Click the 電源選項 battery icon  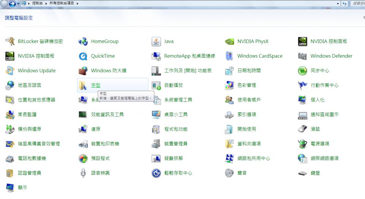pyautogui.click(x=302, y=144)
